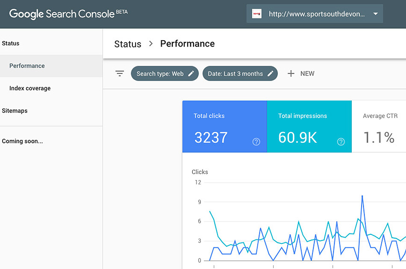Select Performance in the sidebar
Viewport: 406px width, 269px height.
click(x=51, y=66)
